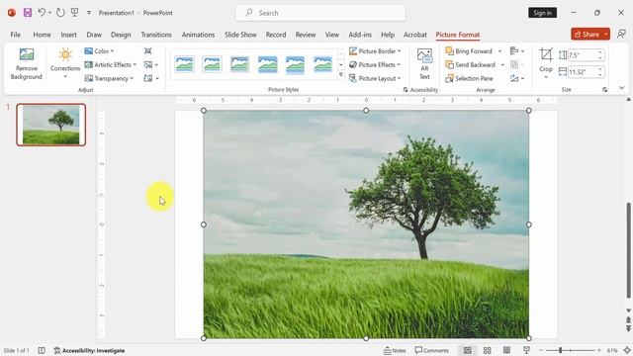
Task: Click the Share button
Action: pyautogui.click(x=587, y=35)
